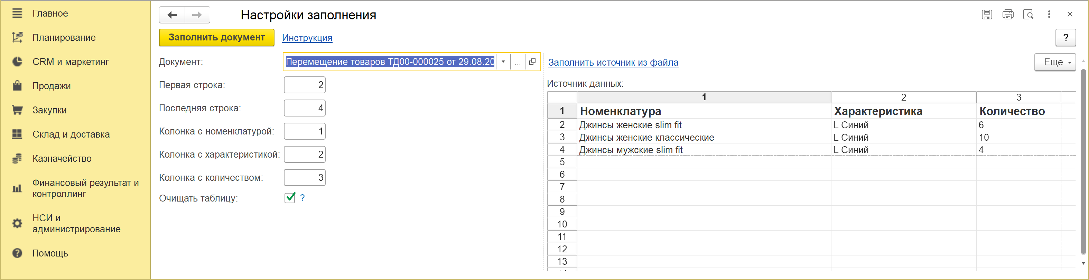Click the Заполнить документ button
Image resolution: width=1089 pixels, height=280 pixels.
coord(216,37)
